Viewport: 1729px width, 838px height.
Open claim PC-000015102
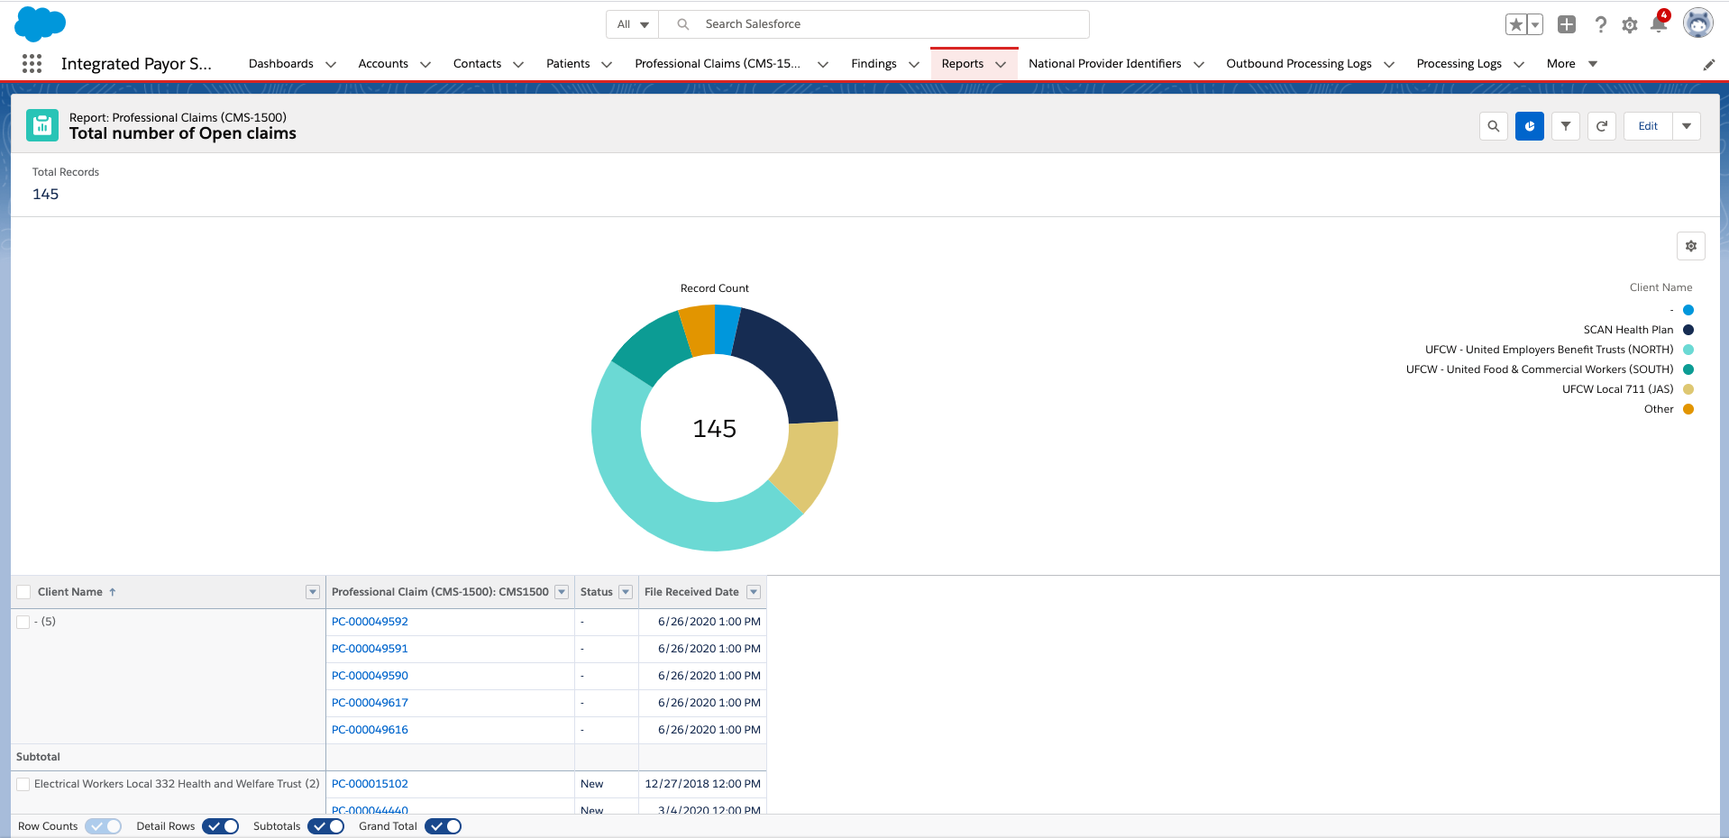point(370,784)
